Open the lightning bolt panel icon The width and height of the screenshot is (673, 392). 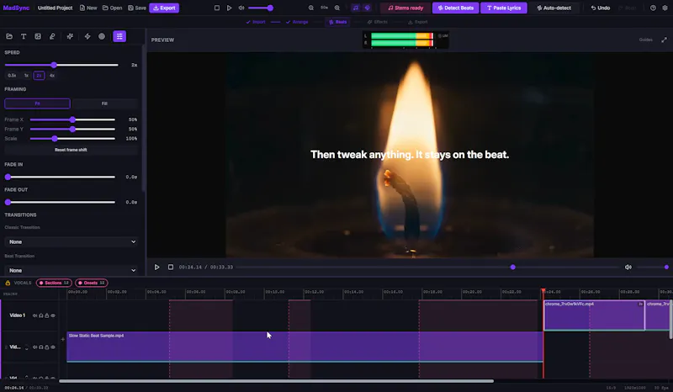pyautogui.click(x=87, y=36)
